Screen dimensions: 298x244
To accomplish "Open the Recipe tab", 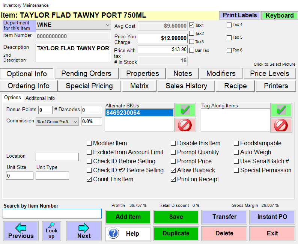I will tap(235, 86).
